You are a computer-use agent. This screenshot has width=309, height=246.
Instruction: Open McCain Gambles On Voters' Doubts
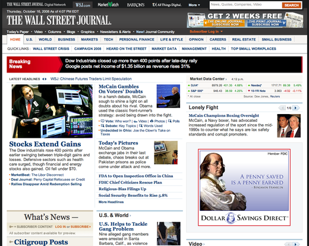pyautogui.click(x=121, y=89)
